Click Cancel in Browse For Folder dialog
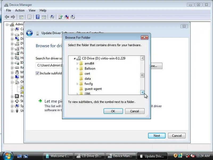 135,111
